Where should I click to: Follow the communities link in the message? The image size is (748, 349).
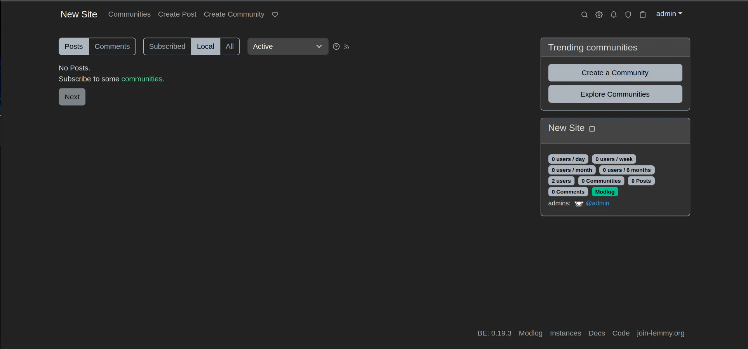point(141,79)
